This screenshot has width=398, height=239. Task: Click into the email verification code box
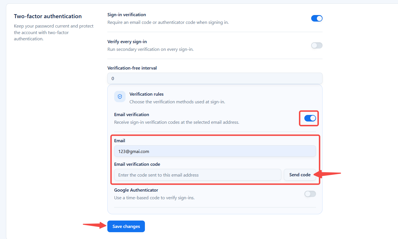(x=198, y=175)
